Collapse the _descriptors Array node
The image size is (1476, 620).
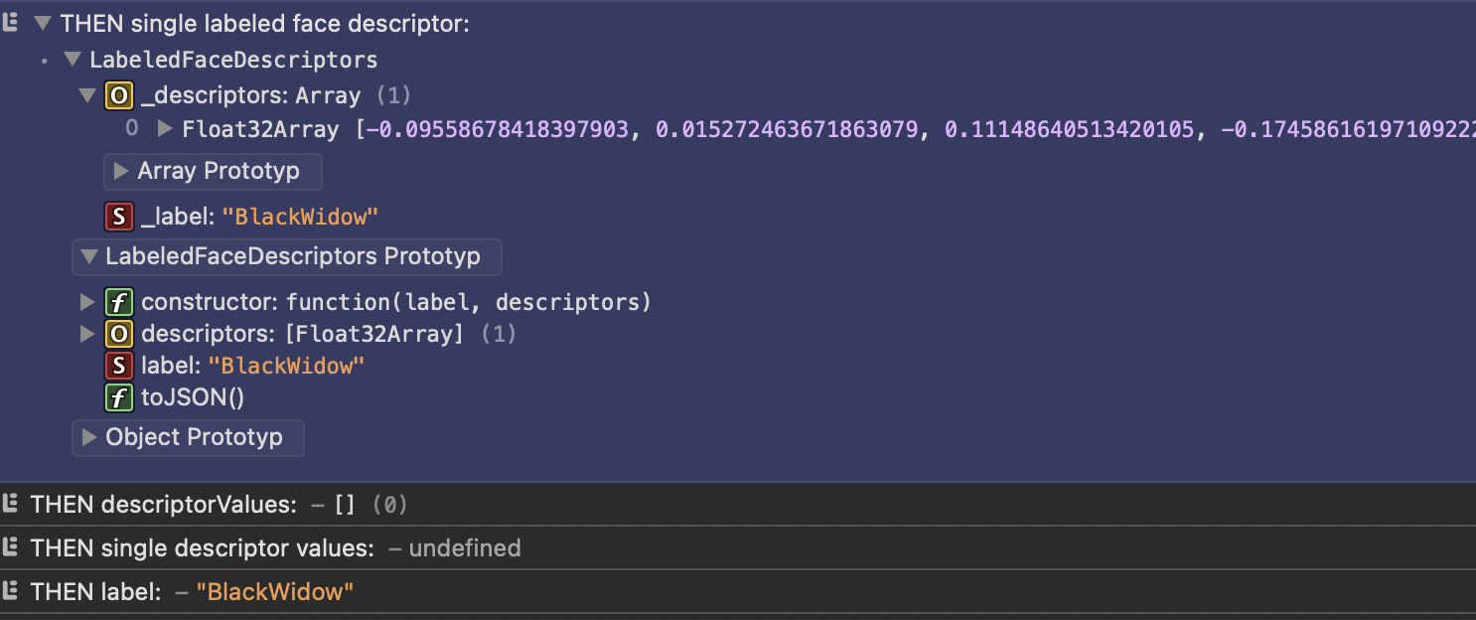(x=87, y=94)
